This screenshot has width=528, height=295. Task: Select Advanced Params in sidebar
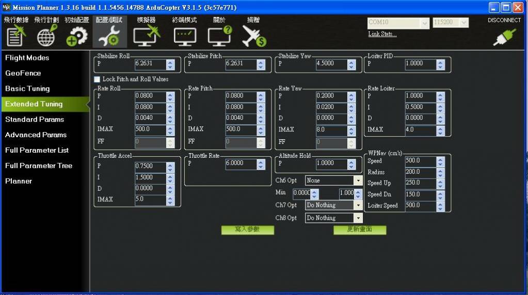(x=36, y=135)
